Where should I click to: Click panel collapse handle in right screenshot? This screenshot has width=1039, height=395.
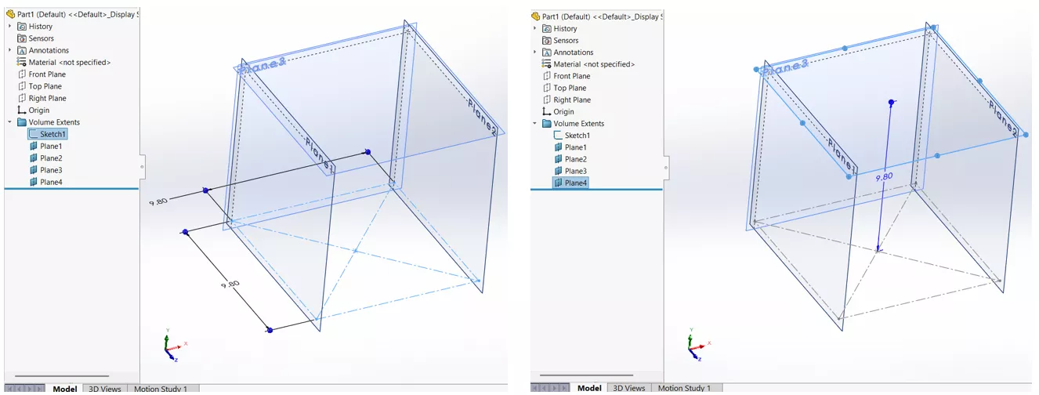click(x=668, y=166)
